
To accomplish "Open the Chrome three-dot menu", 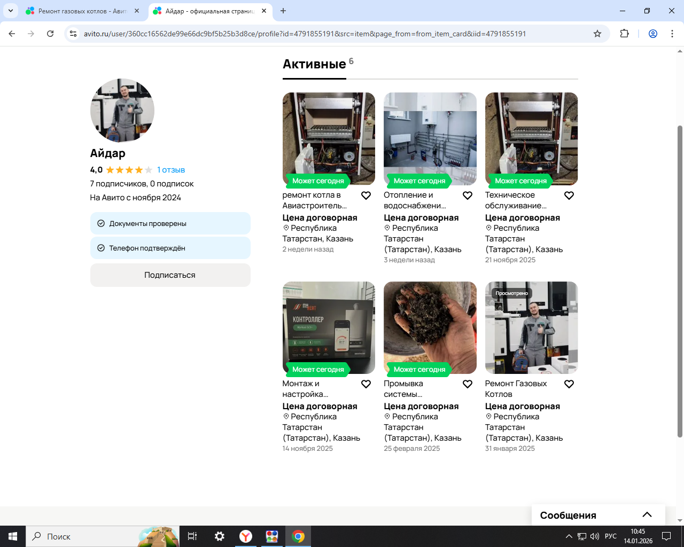I will coord(672,34).
